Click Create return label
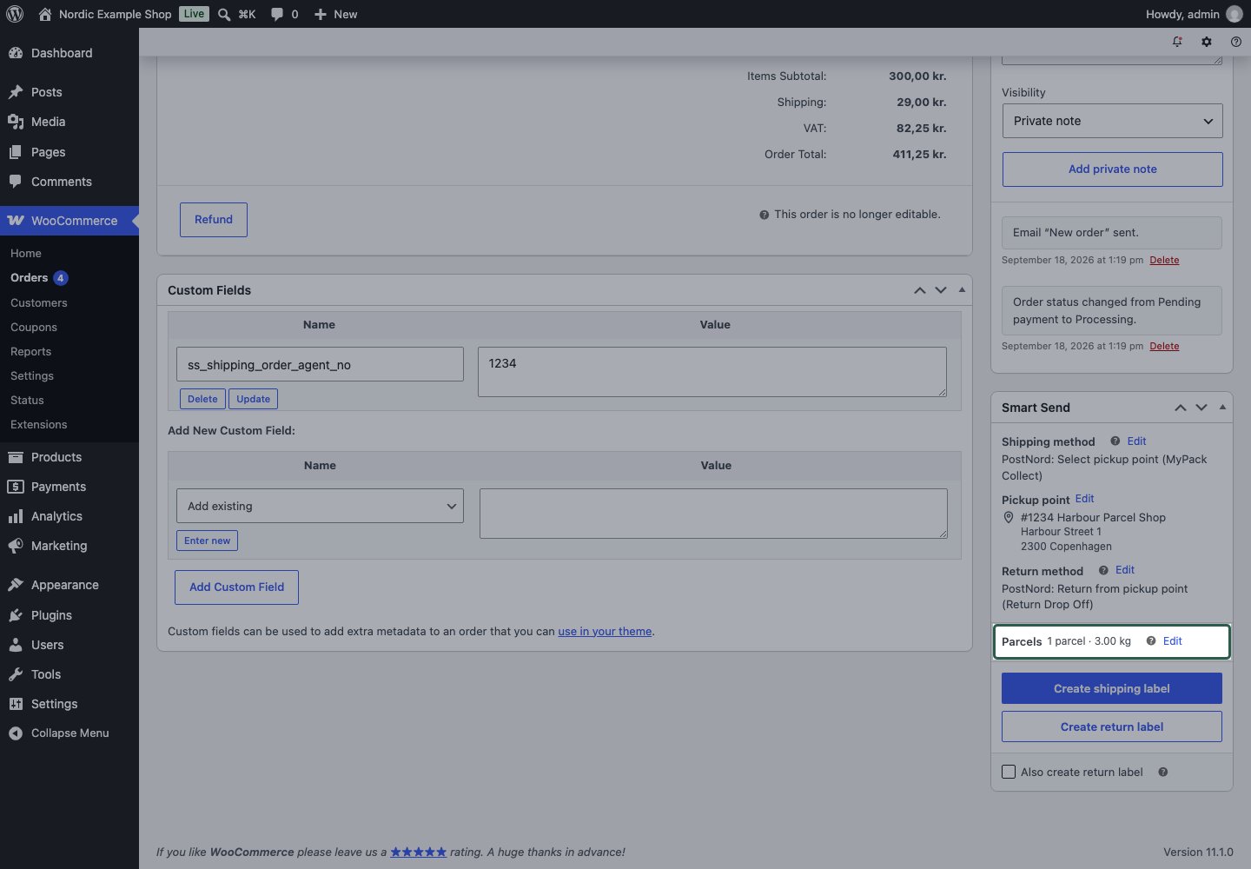This screenshot has height=869, width=1251. [x=1112, y=726]
